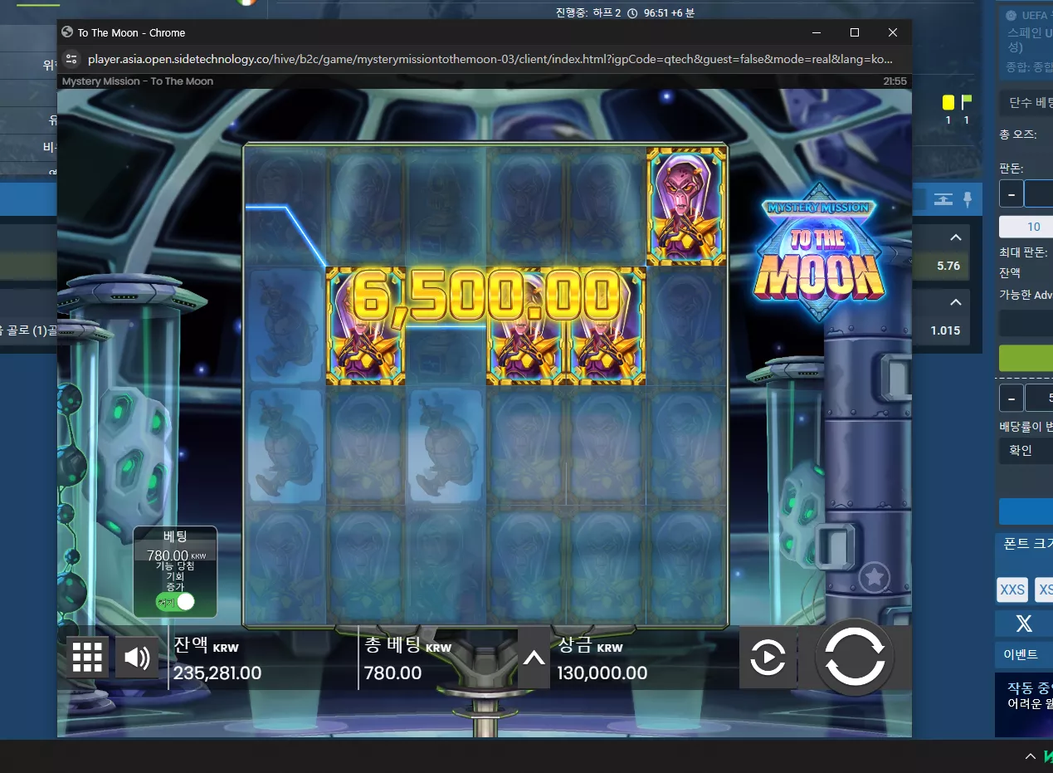Click the yellow card icon in sportsbook window
1053x773 pixels.
coord(948,103)
